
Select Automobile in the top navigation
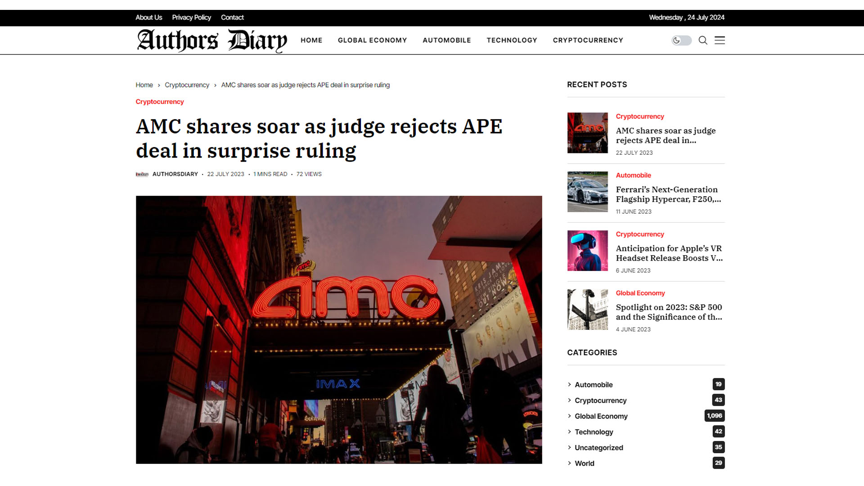point(446,40)
